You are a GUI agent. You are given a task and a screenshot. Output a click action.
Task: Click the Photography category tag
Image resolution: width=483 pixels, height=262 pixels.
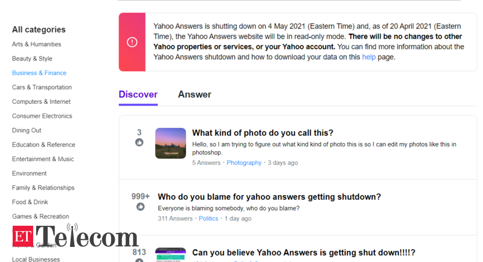[244, 162]
